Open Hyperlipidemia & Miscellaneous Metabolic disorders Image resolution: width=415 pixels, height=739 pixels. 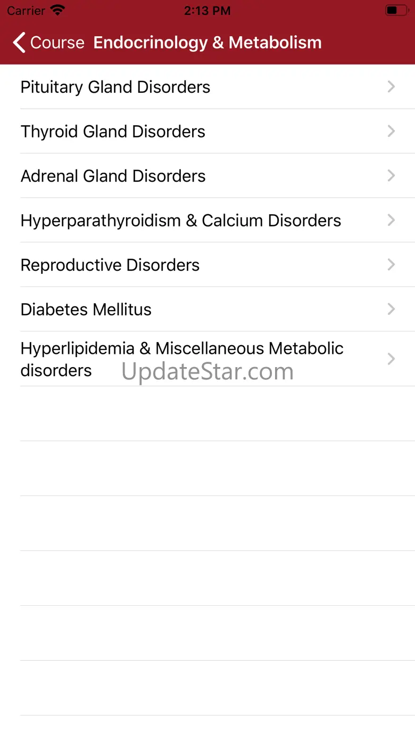(182, 359)
